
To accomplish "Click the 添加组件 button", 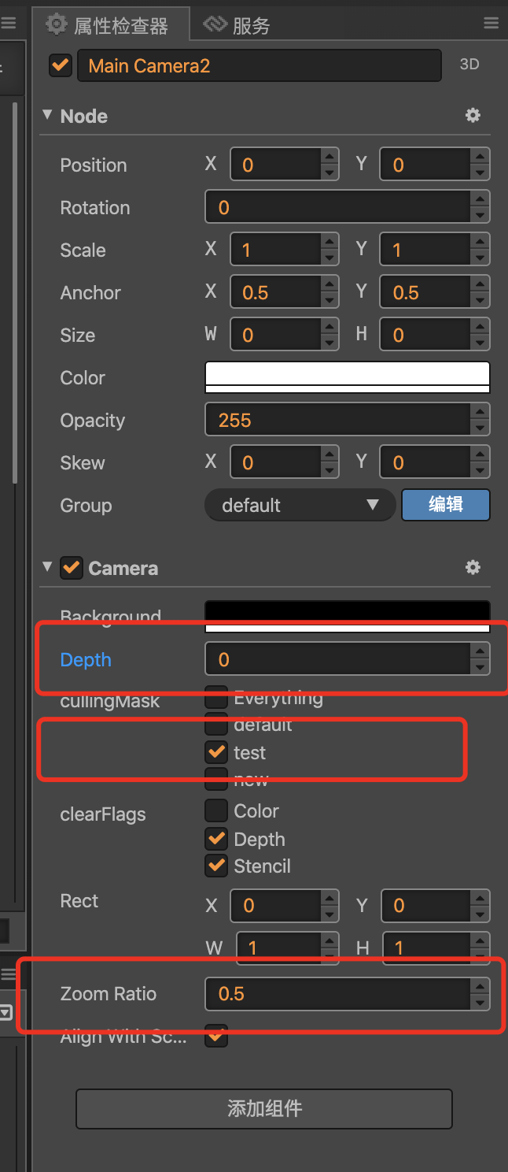I will point(264,1109).
